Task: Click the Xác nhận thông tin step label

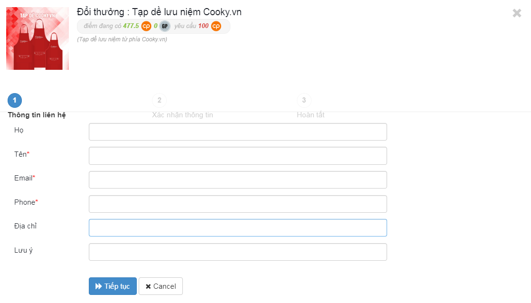Action: pyautogui.click(x=182, y=115)
